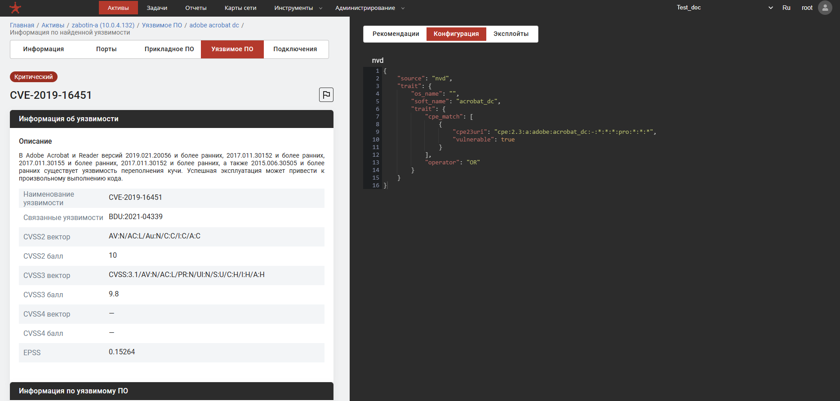Image resolution: width=840 pixels, height=401 pixels.
Task: Open the Активы top menu item
Action: pyautogui.click(x=118, y=8)
